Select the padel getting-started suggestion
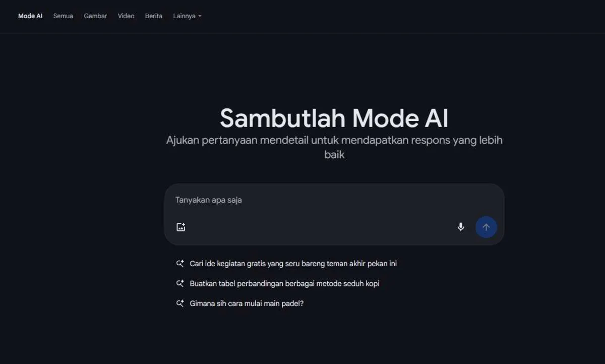The image size is (605, 364). 246,303
